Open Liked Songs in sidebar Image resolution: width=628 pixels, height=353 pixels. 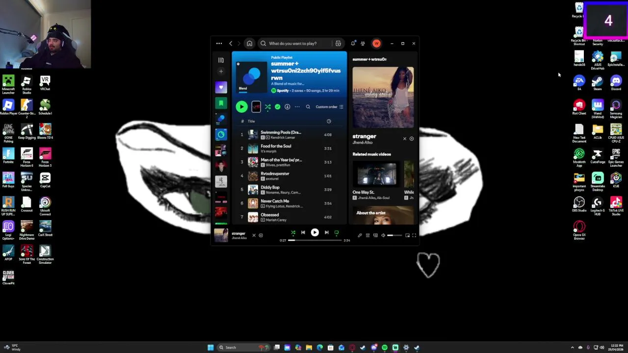tap(221, 87)
